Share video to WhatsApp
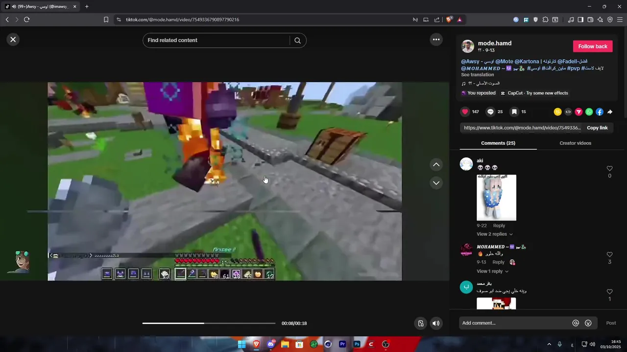Viewport: 627px width, 352px height. [x=589, y=112]
